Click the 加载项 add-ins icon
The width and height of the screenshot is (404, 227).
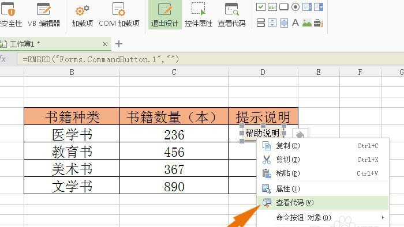point(82,15)
